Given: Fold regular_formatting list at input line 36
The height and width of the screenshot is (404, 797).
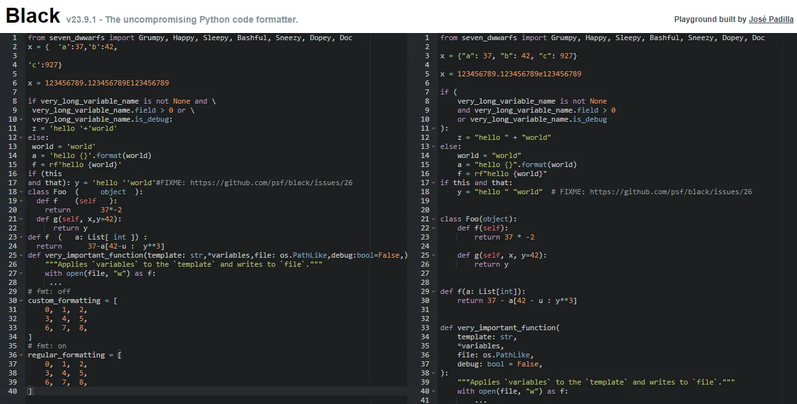Looking at the screenshot, I should tap(21, 355).
